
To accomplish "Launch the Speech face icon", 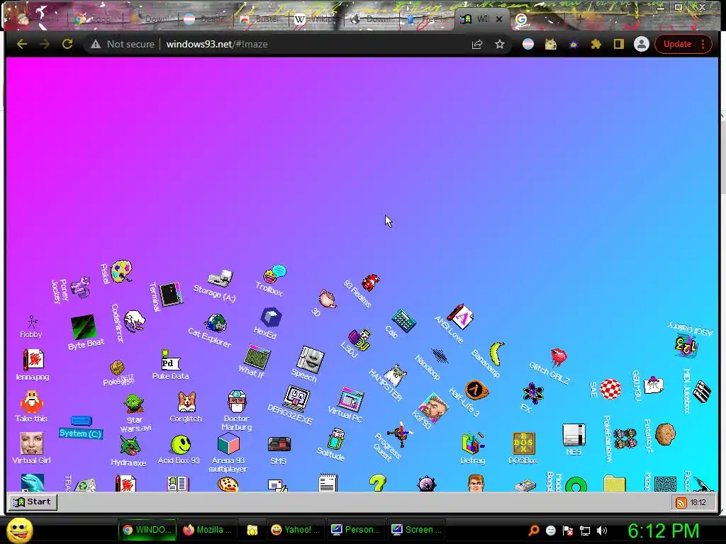I will coord(311,359).
